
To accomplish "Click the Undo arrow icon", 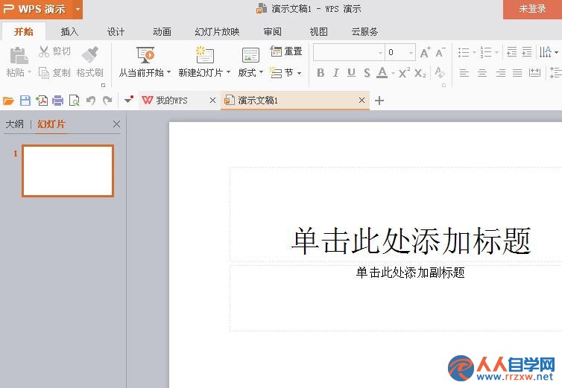I will pyautogui.click(x=91, y=101).
